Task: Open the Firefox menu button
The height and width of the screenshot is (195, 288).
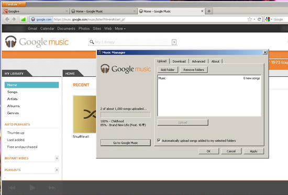Action: pos(14,4)
